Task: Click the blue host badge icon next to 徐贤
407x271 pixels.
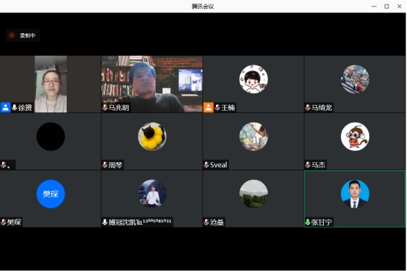Action: [5, 107]
